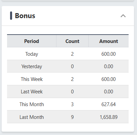Click the Yesterday amount 0.00

click(108, 66)
